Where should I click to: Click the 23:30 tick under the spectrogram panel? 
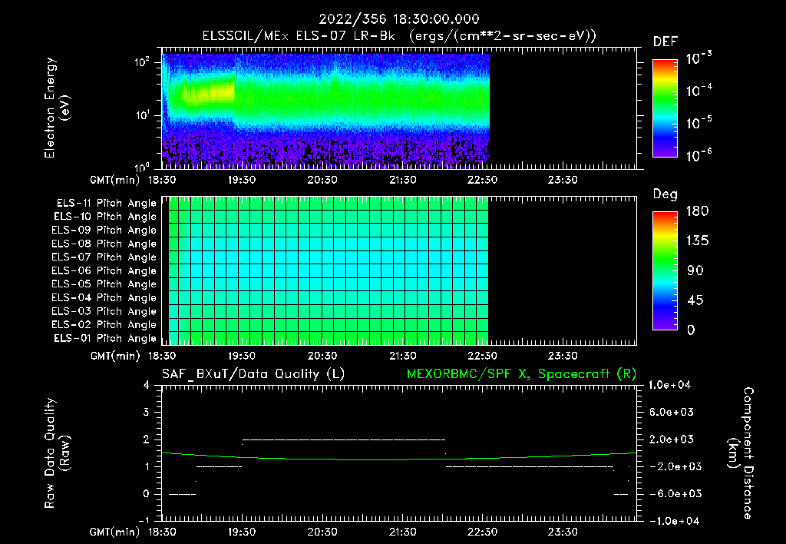pyautogui.click(x=563, y=180)
